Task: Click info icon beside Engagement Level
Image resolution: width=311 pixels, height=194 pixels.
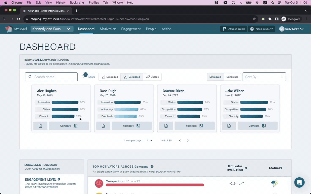Action: point(59,179)
